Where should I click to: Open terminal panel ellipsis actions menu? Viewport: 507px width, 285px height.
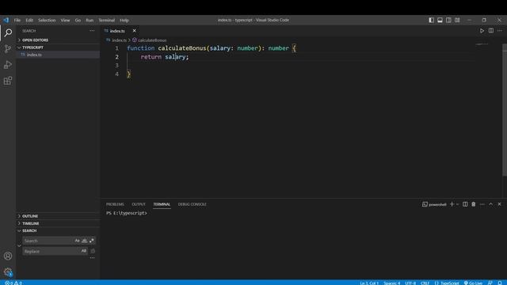482,204
